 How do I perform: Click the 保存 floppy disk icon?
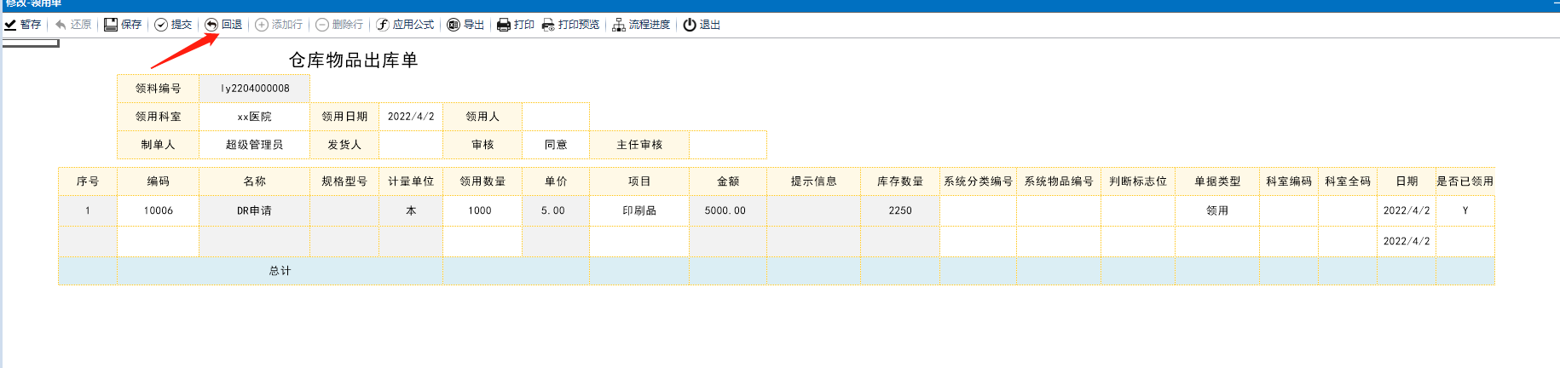[x=111, y=25]
